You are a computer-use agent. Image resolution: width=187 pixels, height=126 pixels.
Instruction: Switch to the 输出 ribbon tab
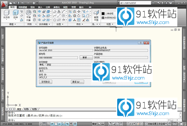pos(81,7)
